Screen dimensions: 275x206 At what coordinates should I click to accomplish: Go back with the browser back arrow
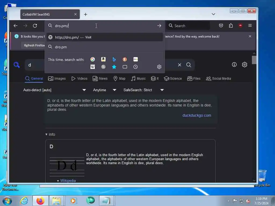[15, 26]
